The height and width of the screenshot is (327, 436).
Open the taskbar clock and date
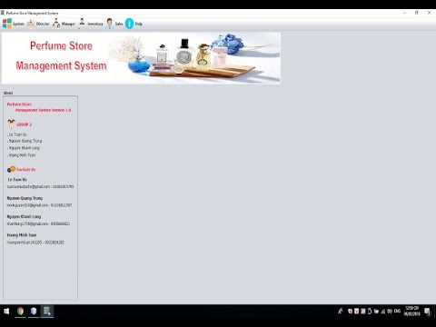(x=411, y=311)
